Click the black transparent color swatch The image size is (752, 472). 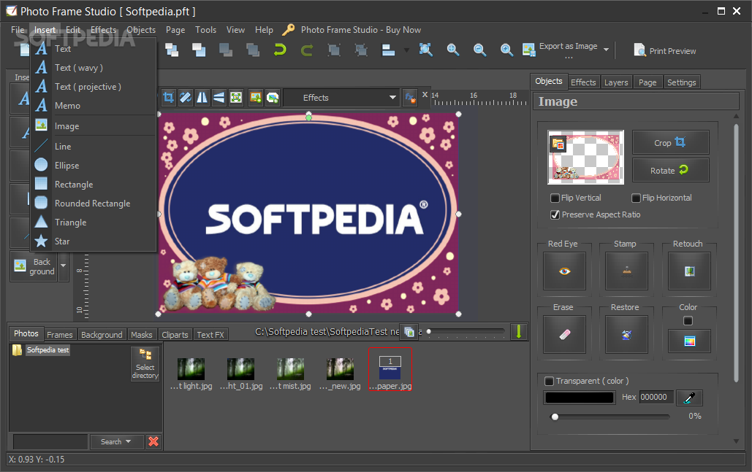580,398
